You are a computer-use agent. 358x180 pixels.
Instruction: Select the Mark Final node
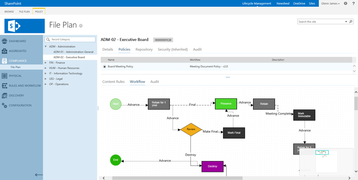click(234, 133)
